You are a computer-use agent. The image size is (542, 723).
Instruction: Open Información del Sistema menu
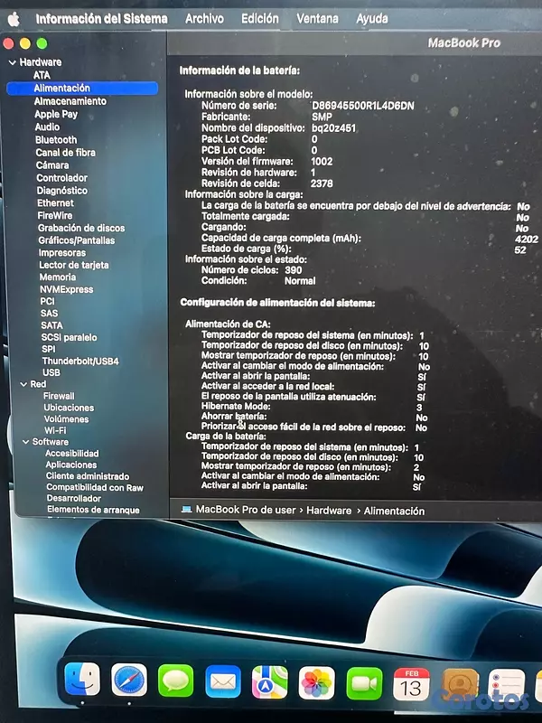pos(101,19)
